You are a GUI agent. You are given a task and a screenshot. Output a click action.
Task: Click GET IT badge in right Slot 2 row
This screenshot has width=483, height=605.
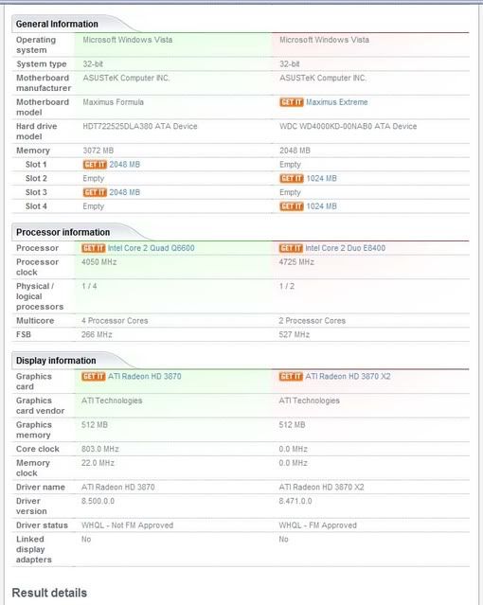click(292, 178)
